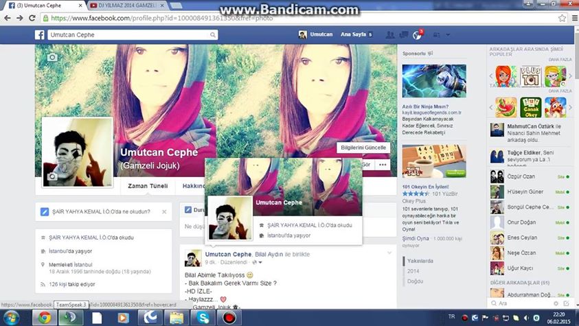
Task: Open Hakkında tab
Action: 194,186
